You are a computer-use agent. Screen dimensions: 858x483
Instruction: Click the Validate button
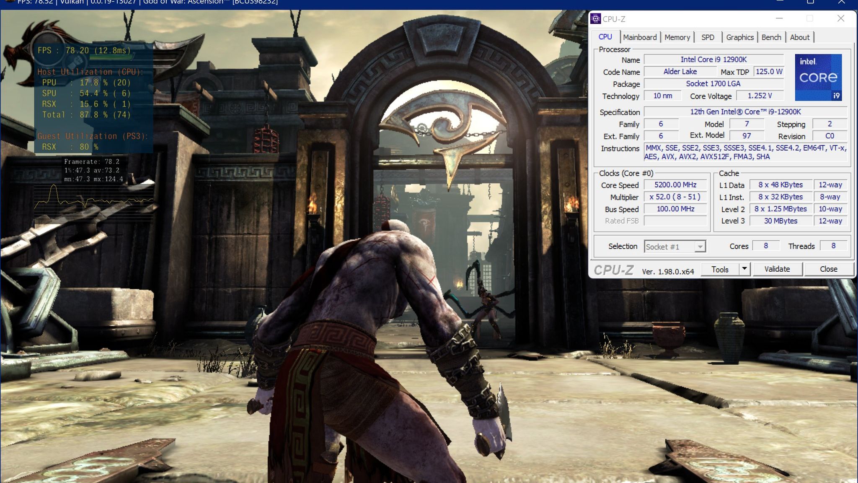777,269
